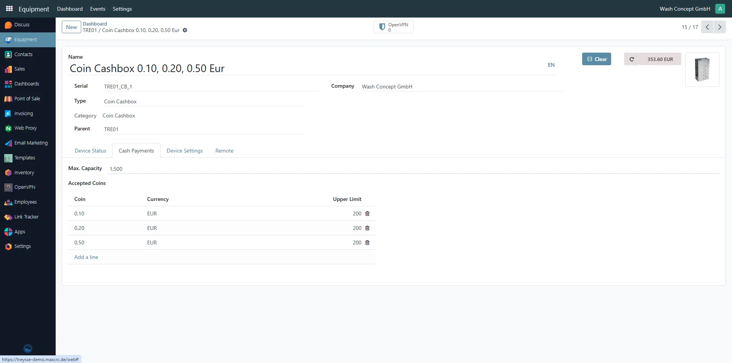This screenshot has width=732, height=363.
Task: Open Sales app in sidebar
Action: (28, 69)
